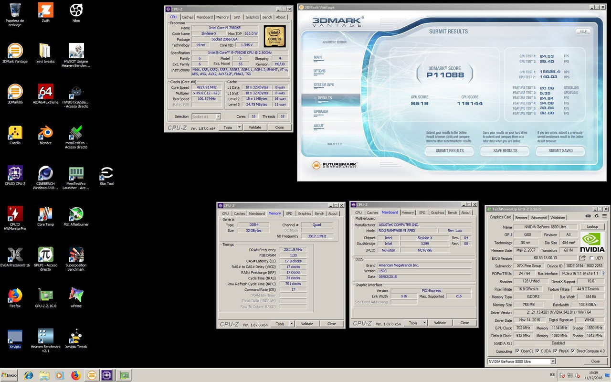Switch to Sensors tab in GPU-Z
Screen dimensions: 611x382
[521, 218]
